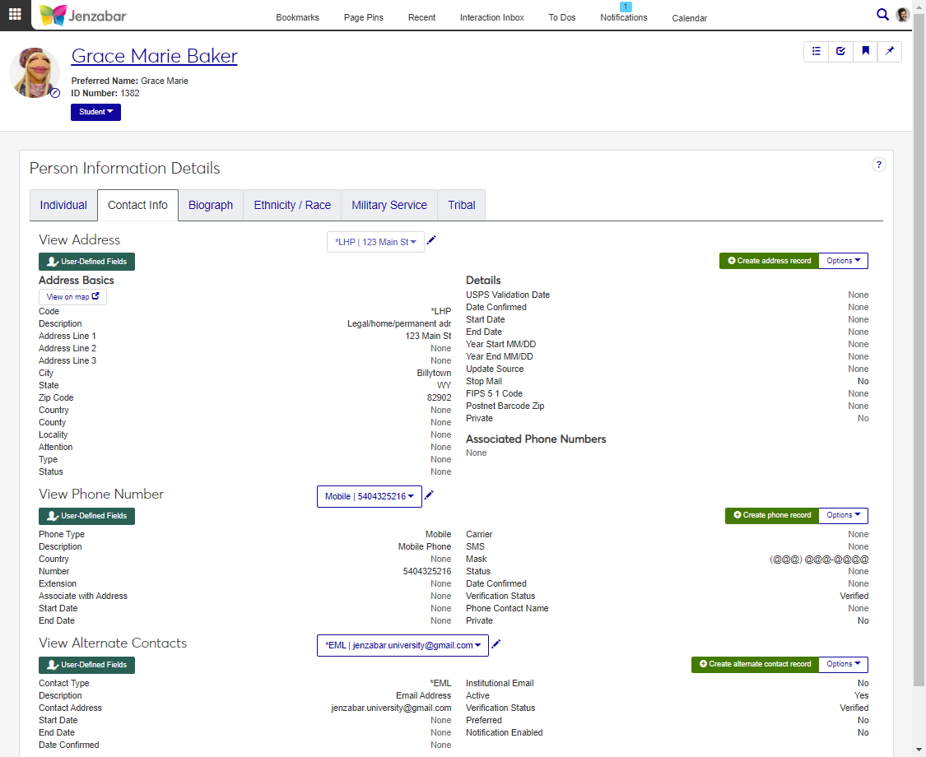The width and height of the screenshot is (926, 757).
Task: Open the *LHP | 123 Main St address dropdown
Action: click(x=375, y=242)
